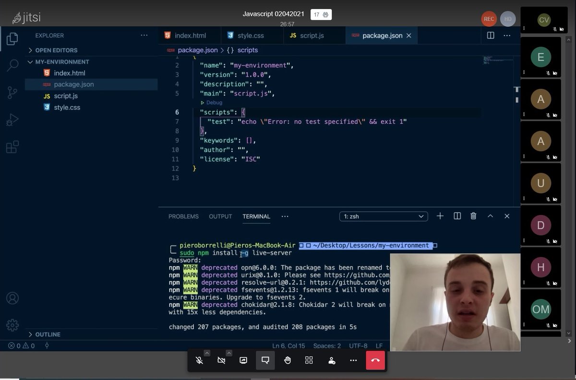Raise your hand in the meeting
Screen dimensions: 576x380
(x=288, y=360)
